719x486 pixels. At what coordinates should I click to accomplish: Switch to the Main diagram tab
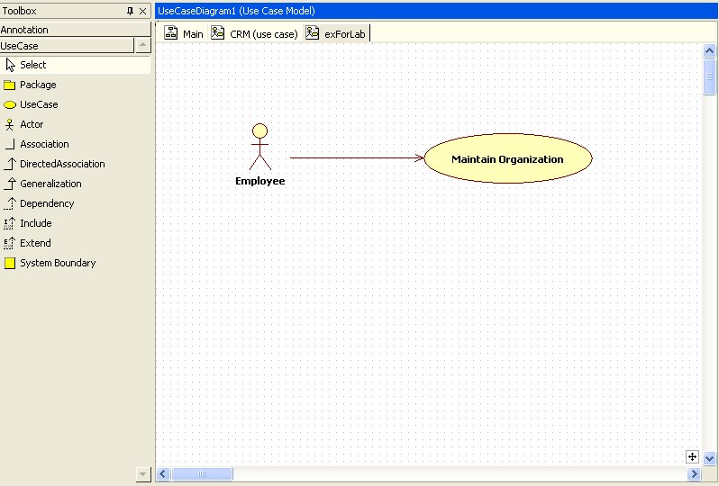[x=184, y=33]
